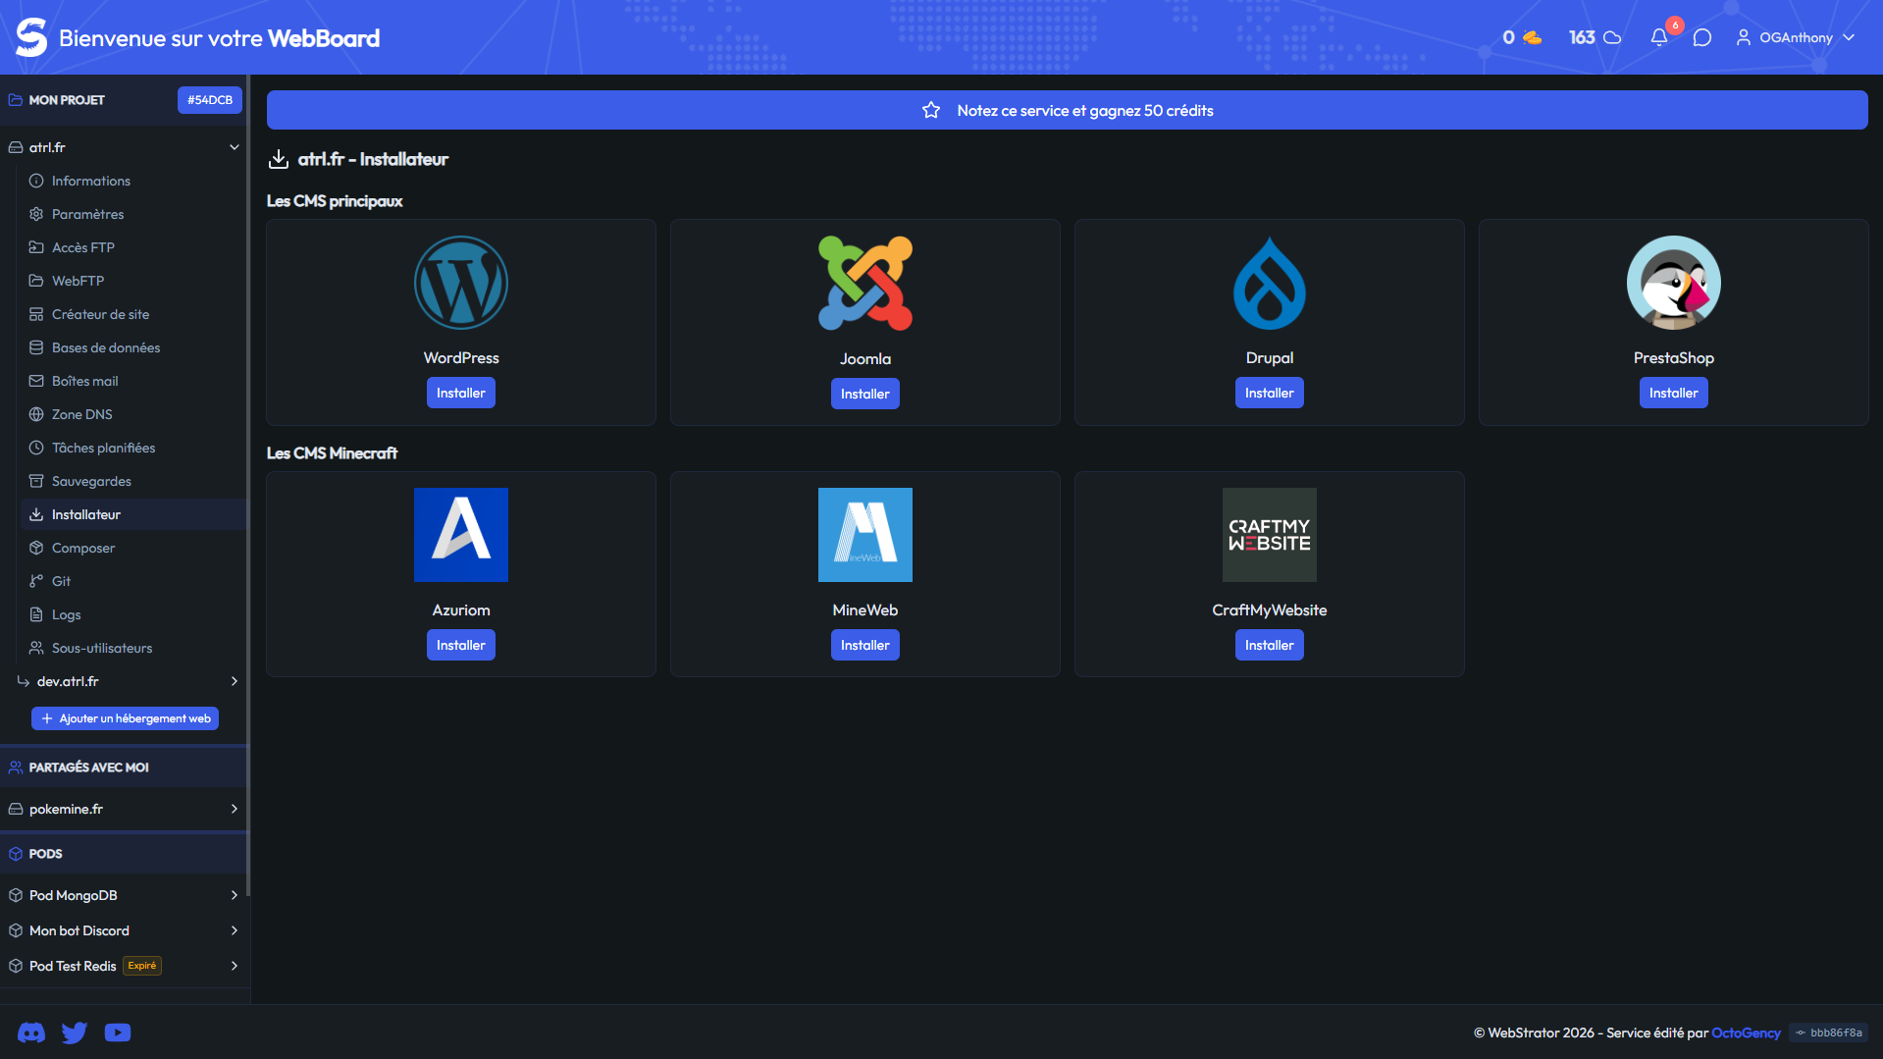Click the Git branch icon
Viewport: 1883px width, 1059px height.
[36, 581]
